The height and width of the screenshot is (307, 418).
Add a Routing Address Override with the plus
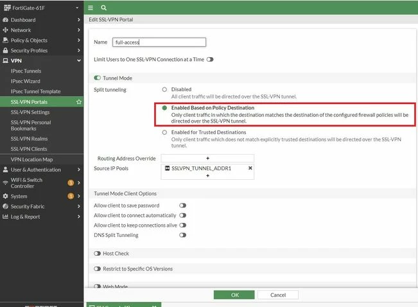[x=207, y=158]
